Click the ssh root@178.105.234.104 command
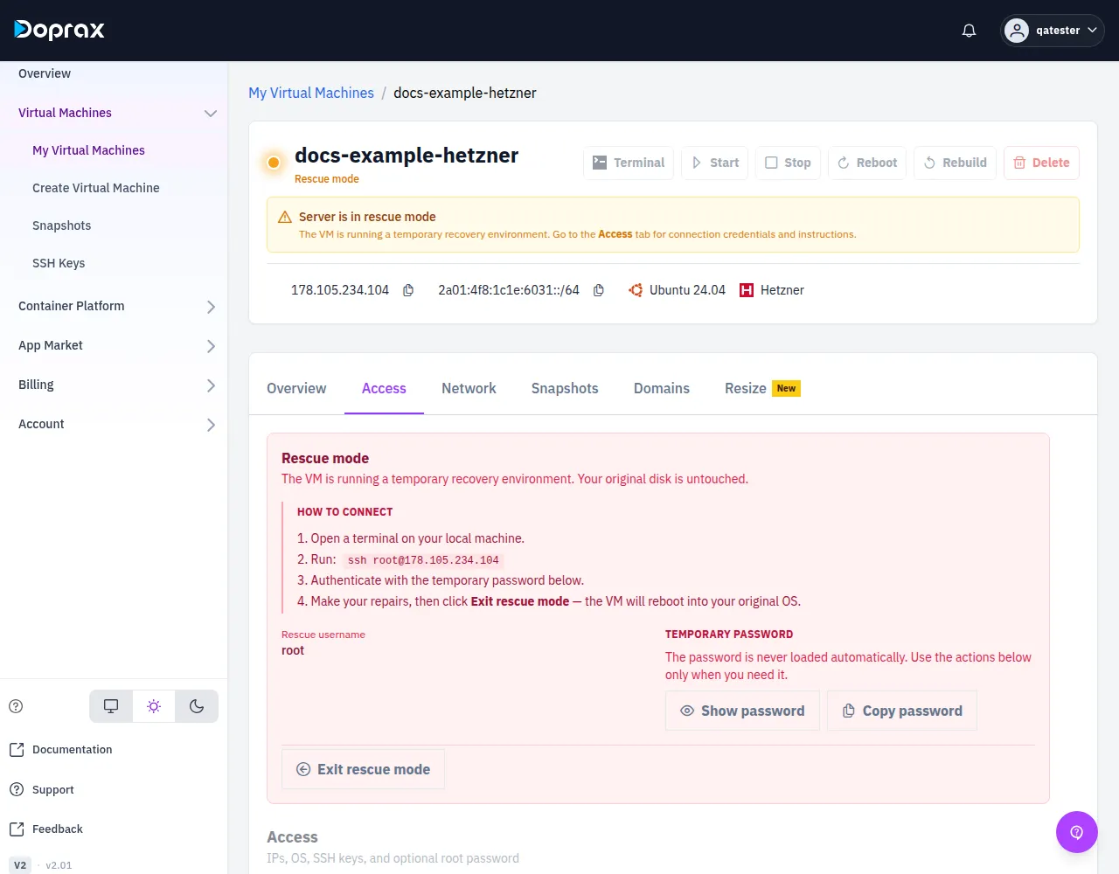 coord(423,560)
